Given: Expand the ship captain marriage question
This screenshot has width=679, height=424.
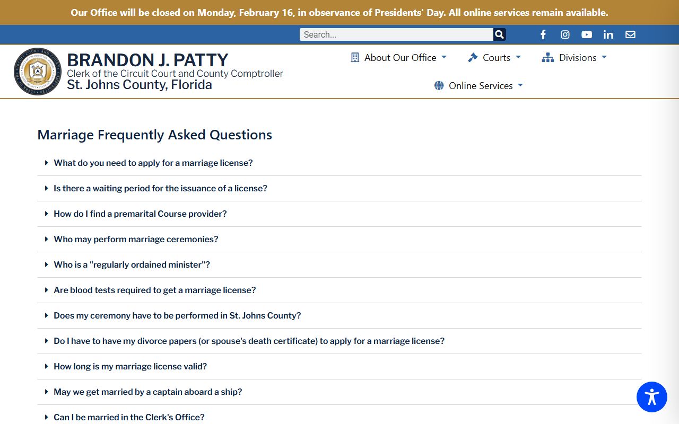Looking at the screenshot, I should click(339, 392).
